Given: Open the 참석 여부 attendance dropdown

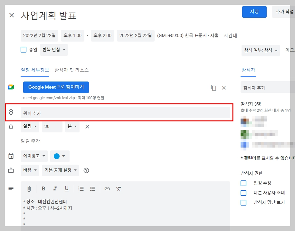Looking at the screenshot, I should pyautogui.click(x=260, y=50).
